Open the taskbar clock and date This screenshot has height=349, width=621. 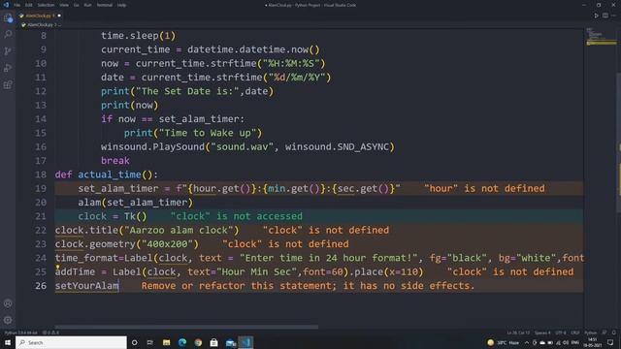593,342
